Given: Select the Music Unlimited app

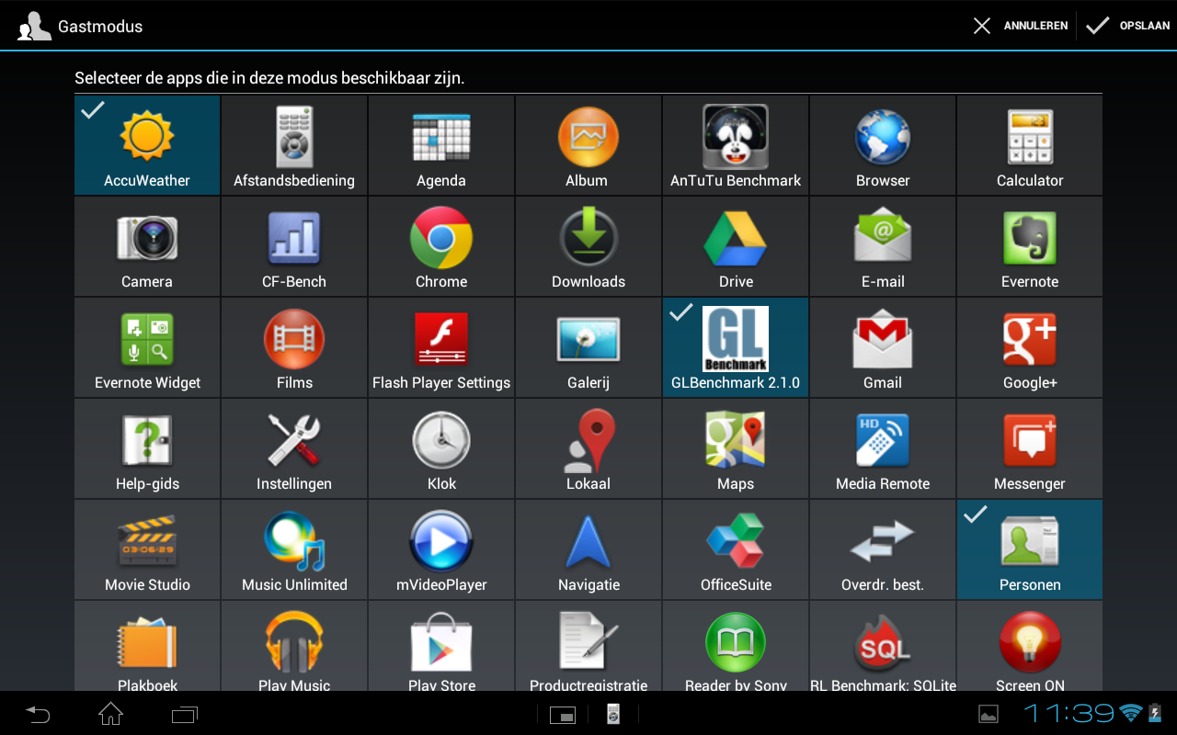Looking at the screenshot, I should click(294, 549).
